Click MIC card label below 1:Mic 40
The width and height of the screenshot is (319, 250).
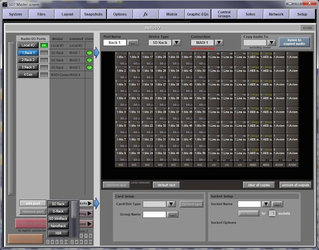click(x=173, y=165)
